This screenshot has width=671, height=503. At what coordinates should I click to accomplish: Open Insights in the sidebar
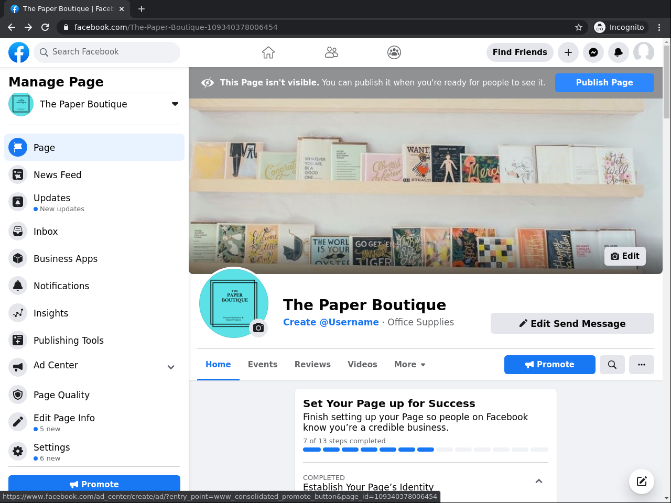(x=51, y=313)
